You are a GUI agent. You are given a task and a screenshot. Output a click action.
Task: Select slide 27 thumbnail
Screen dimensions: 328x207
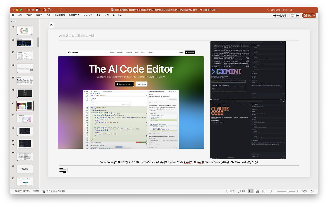tap(25, 55)
